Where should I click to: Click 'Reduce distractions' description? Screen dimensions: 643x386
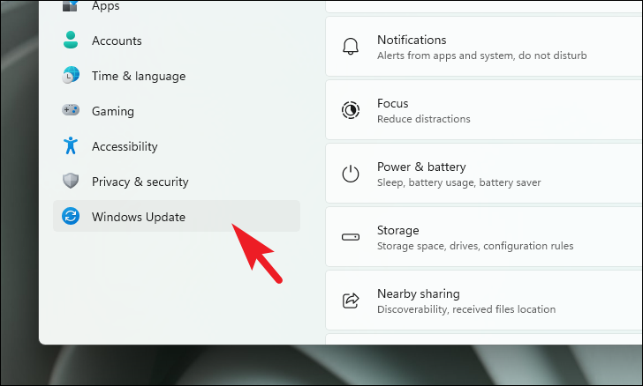(x=424, y=119)
